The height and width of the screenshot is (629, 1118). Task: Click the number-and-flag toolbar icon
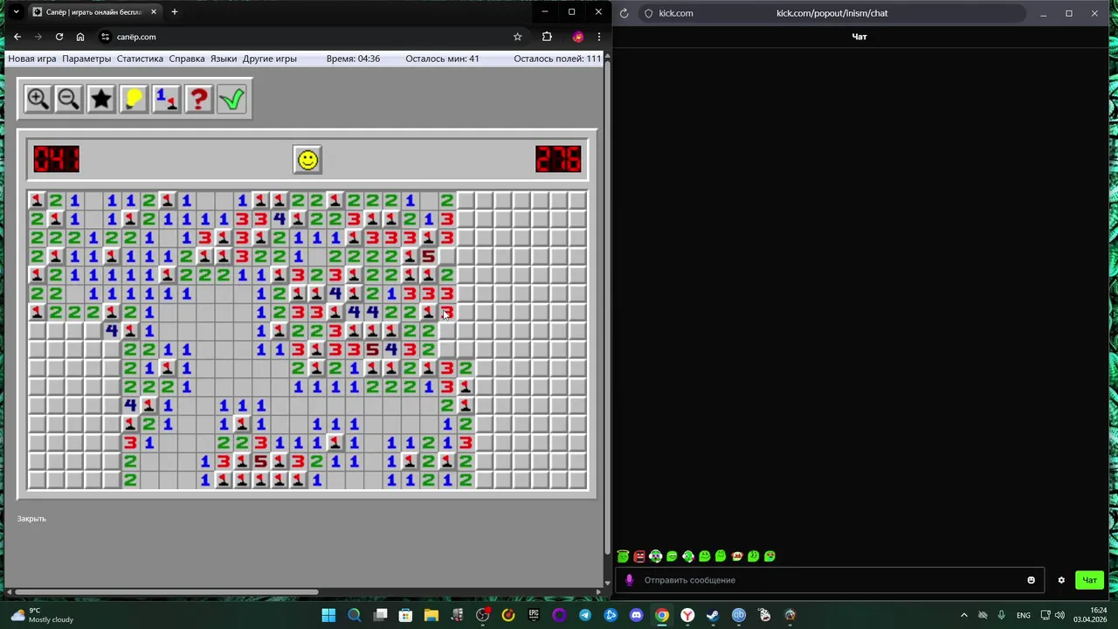click(166, 99)
